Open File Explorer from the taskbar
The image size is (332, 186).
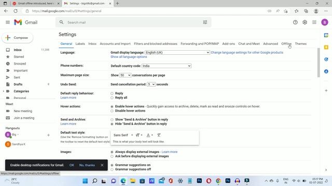coord(133,181)
